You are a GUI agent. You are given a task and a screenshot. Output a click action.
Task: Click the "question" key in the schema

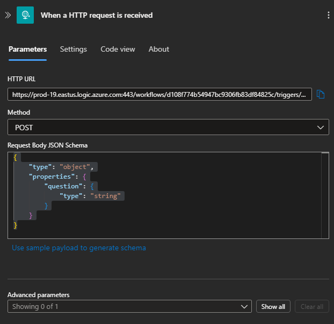point(63,186)
